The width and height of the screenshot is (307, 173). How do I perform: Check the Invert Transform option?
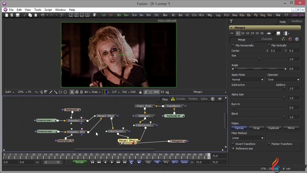coord(233,144)
